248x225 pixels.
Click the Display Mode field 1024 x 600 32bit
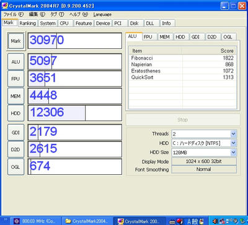204,162
